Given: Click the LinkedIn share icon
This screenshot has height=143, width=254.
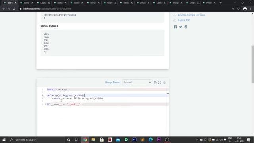Looking at the screenshot, I should tap(186, 27).
